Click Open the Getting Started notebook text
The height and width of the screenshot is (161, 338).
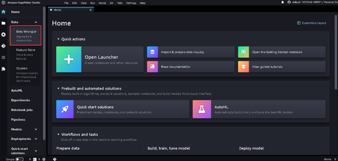[277, 52]
